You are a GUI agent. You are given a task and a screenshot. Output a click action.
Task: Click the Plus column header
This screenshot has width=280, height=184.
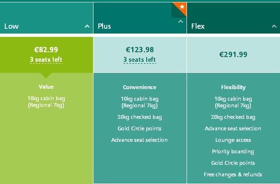[140, 18]
